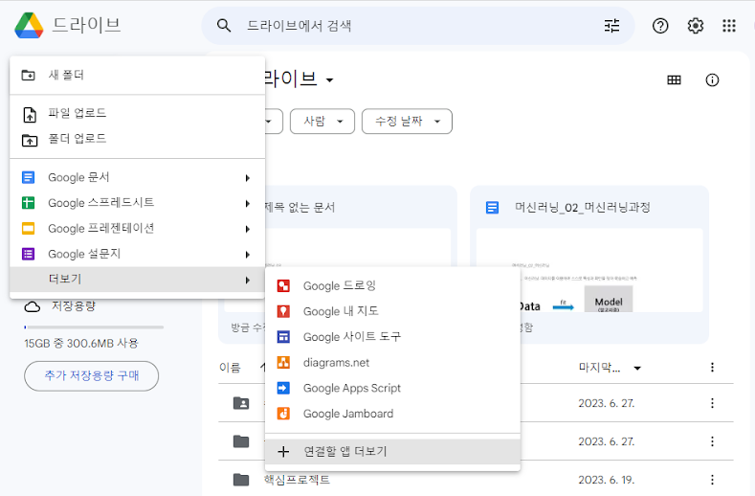The height and width of the screenshot is (496, 755).
Task: Click the Google Slides yellow icon
Action: [29, 229]
